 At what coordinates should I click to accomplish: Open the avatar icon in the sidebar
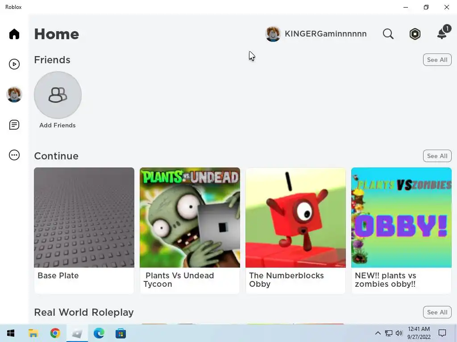tap(14, 94)
